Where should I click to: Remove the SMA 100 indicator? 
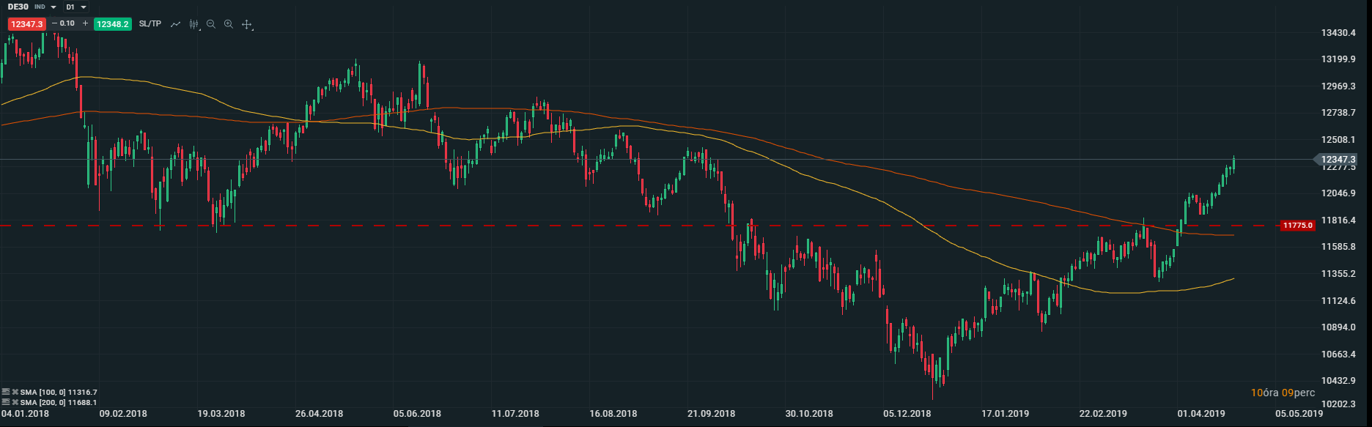click(15, 393)
